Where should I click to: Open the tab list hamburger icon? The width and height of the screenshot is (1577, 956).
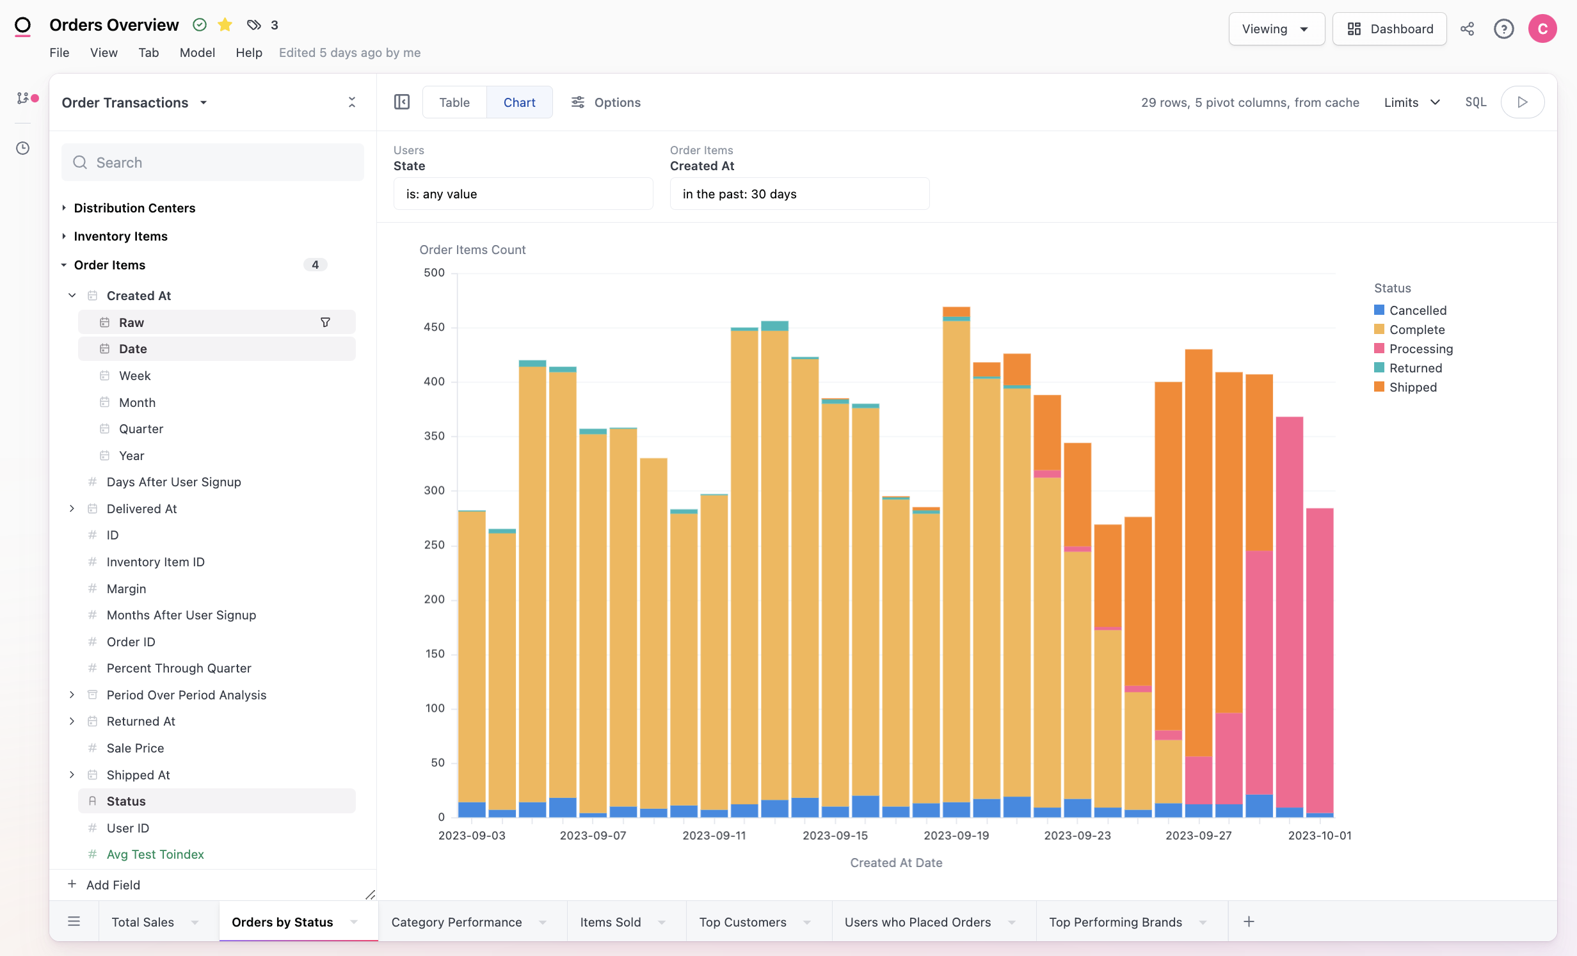click(x=74, y=921)
